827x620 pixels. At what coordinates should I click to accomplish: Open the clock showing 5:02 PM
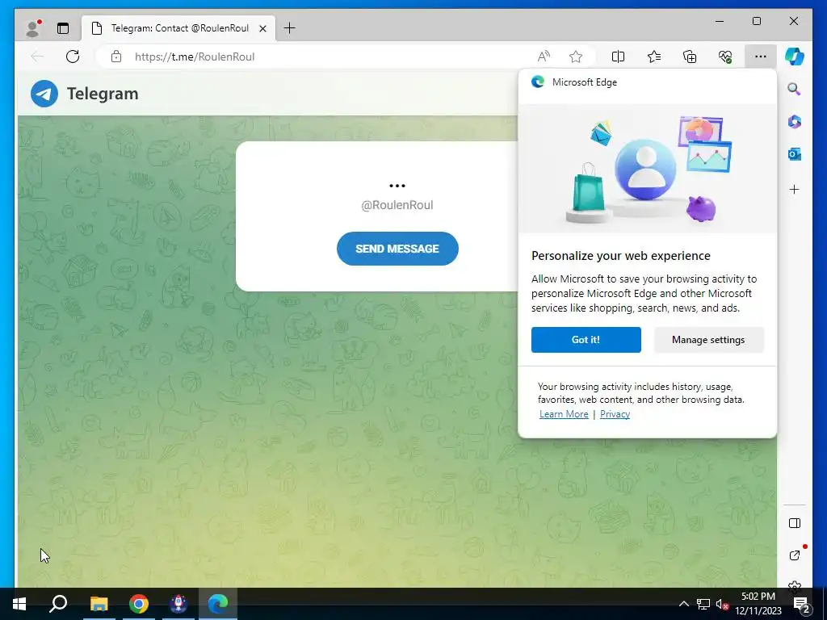(758, 604)
